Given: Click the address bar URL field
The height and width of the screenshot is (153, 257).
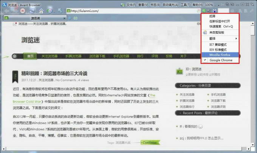Looking at the screenshot, I should point(133,11).
